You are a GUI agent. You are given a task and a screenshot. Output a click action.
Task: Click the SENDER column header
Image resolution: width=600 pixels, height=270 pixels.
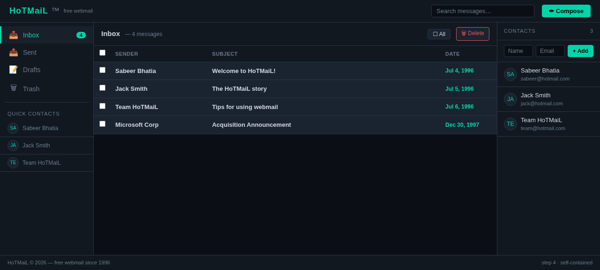(127, 54)
